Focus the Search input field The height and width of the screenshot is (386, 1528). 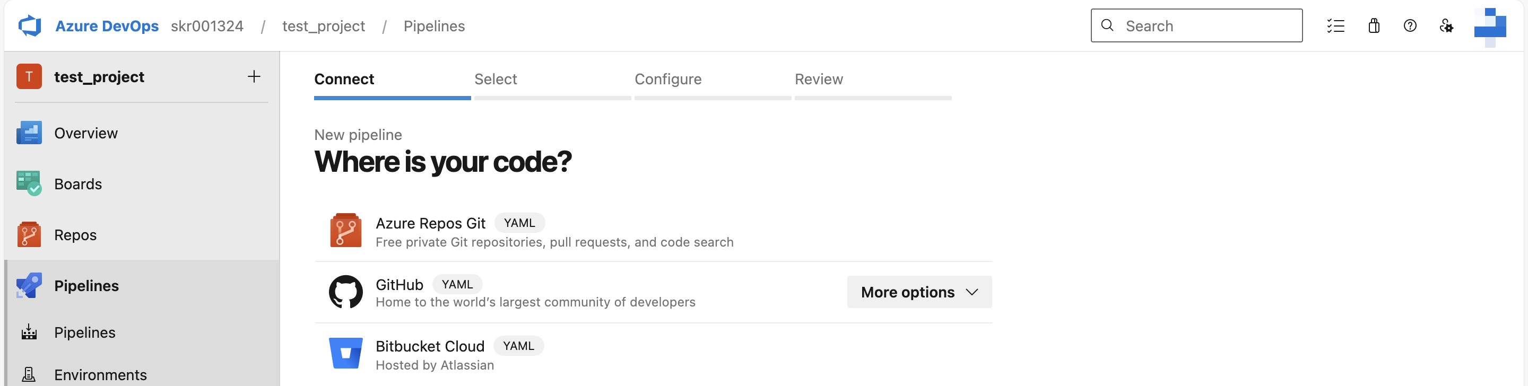pyautogui.click(x=1196, y=25)
